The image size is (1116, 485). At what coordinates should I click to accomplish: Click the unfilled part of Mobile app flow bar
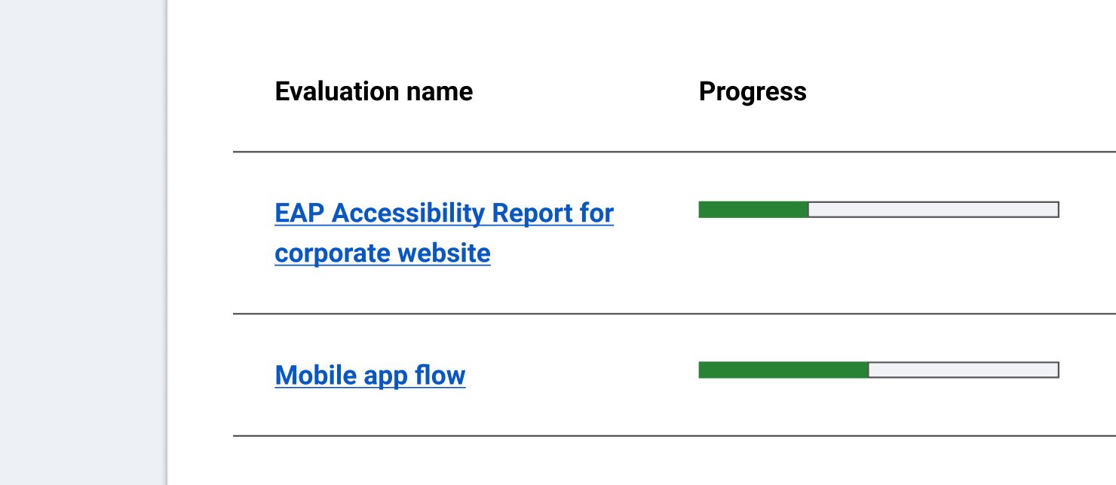(x=964, y=370)
